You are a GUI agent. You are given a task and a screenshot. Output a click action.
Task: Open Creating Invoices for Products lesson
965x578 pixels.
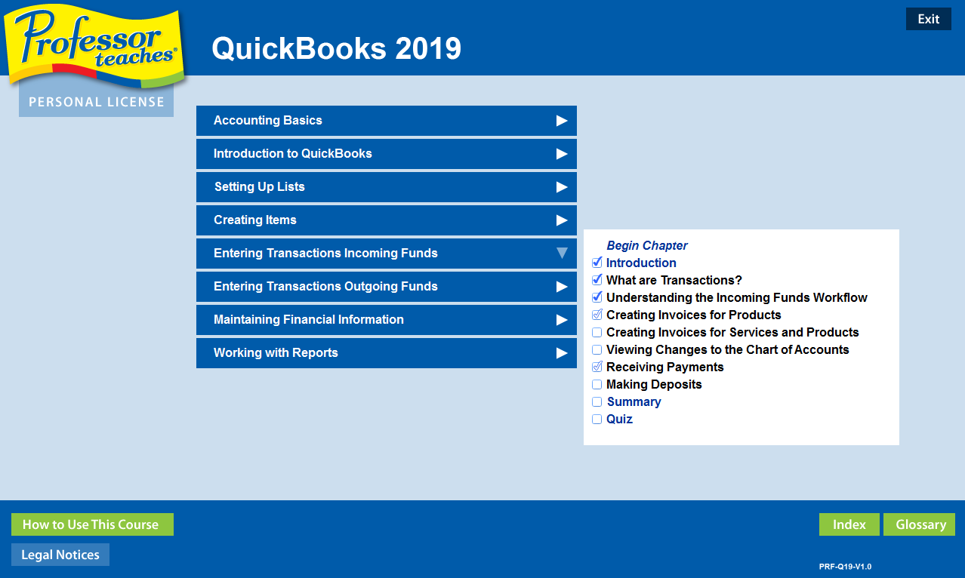pos(694,315)
